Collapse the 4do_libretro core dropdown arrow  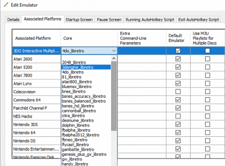pos(114,51)
